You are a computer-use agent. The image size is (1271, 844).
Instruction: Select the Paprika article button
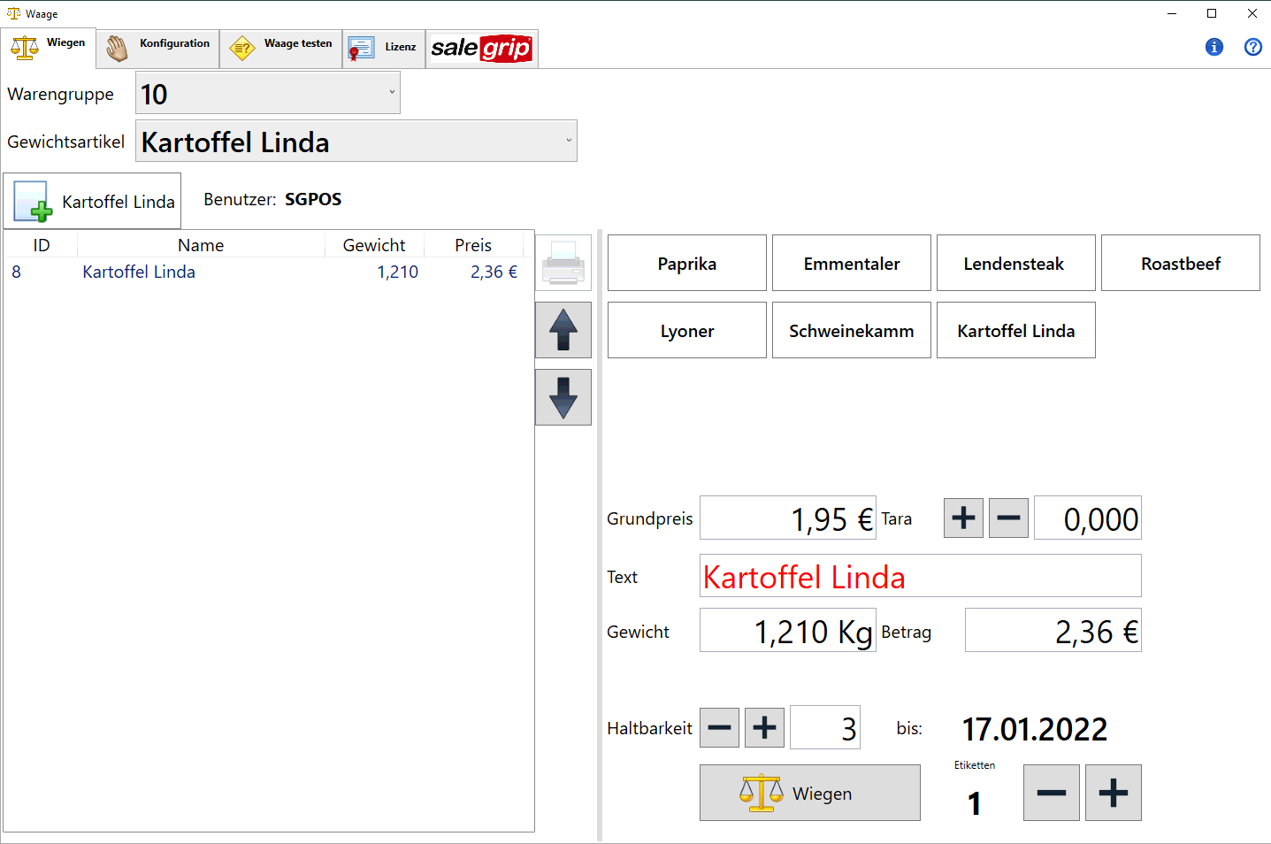[x=687, y=263]
